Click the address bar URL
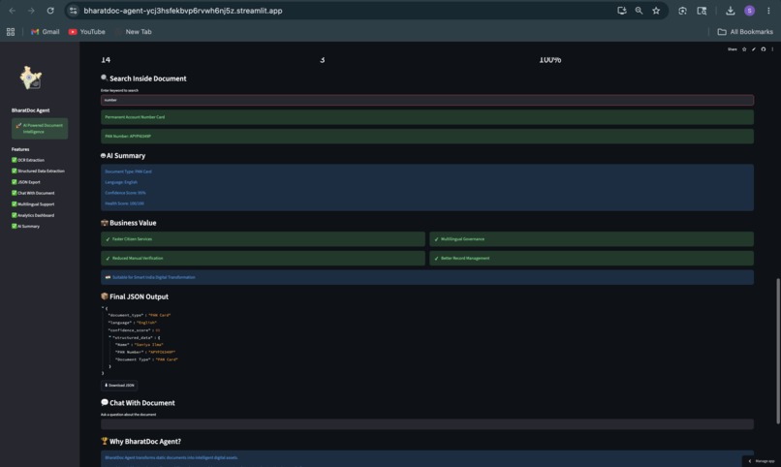 click(x=183, y=11)
